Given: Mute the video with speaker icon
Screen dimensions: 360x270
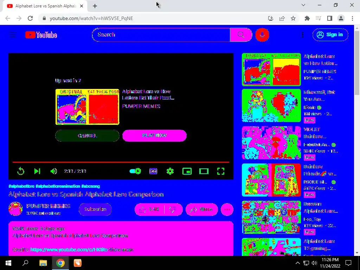Looking at the screenshot, I should [54, 171].
